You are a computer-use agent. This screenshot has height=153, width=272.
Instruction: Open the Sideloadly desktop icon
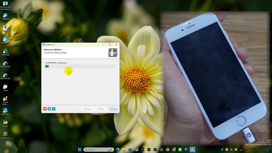tap(5, 52)
